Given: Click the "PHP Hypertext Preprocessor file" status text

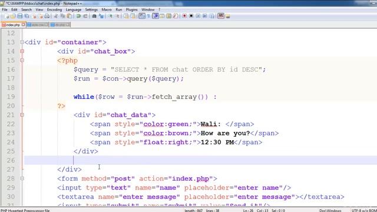Looking at the screenshot, I should [x=25, y=210].
